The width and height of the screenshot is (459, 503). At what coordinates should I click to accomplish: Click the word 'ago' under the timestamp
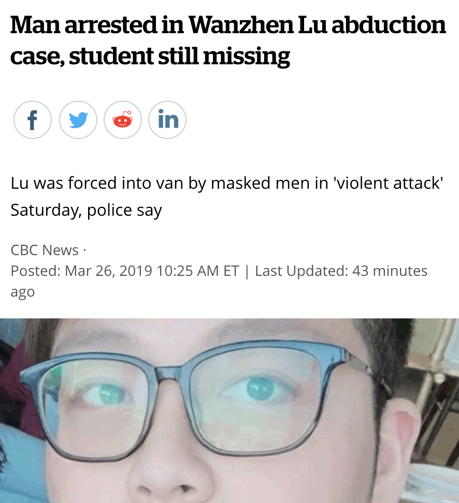22,292
